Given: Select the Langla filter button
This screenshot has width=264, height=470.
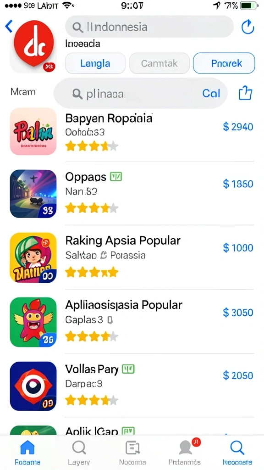Looking at the screenshot, I should coord(95,63).
